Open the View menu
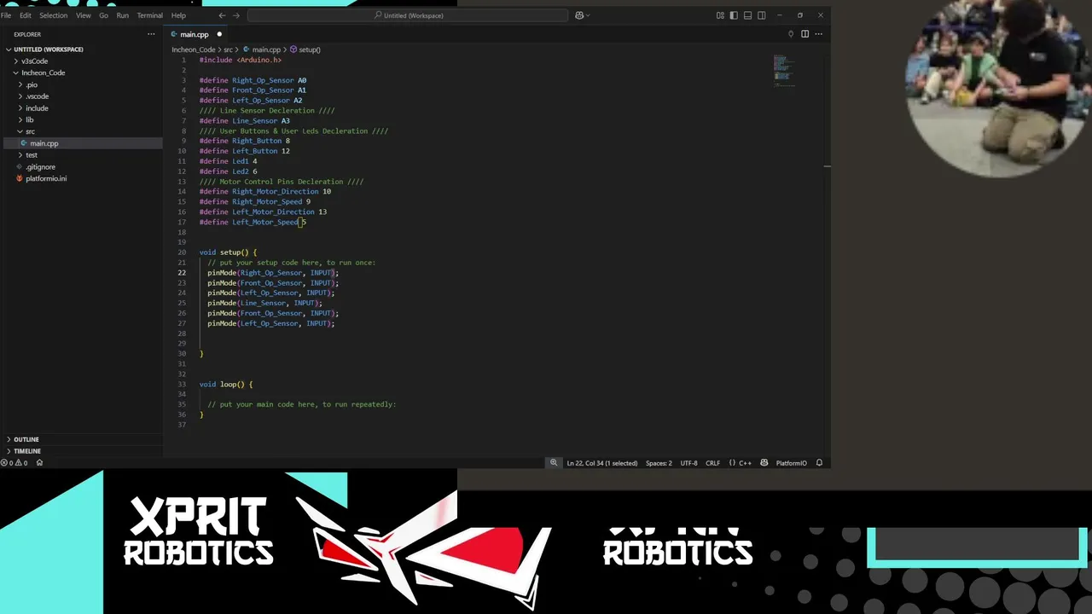1092x614 pixels. (x=84, y=15)
